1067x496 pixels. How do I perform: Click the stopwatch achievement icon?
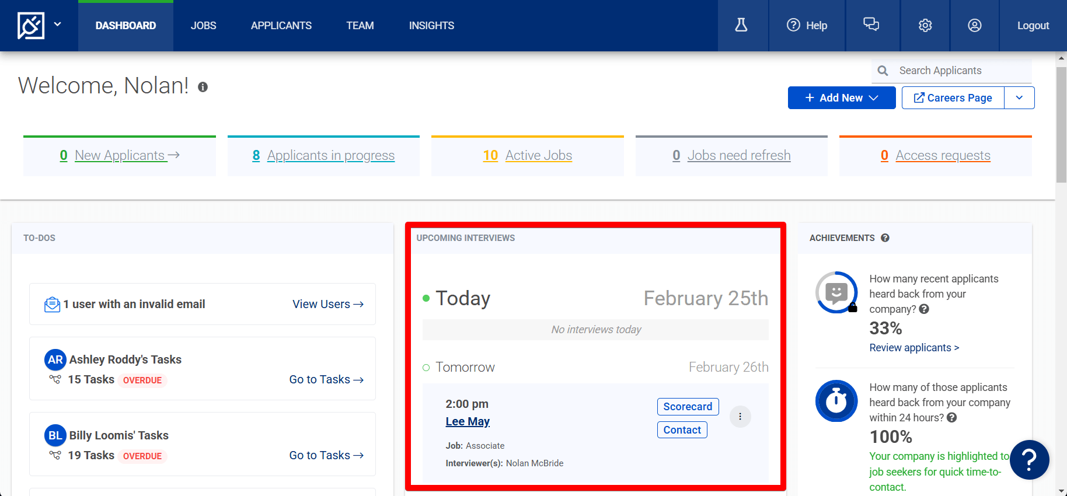(x=836, y=401)
